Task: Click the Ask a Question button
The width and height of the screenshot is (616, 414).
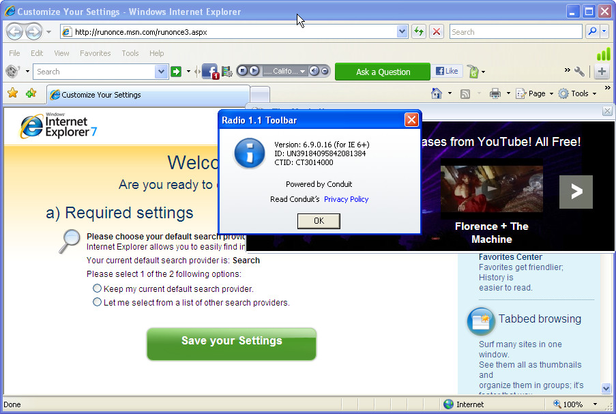Action: pyautogui.click(x=383, y=72)
